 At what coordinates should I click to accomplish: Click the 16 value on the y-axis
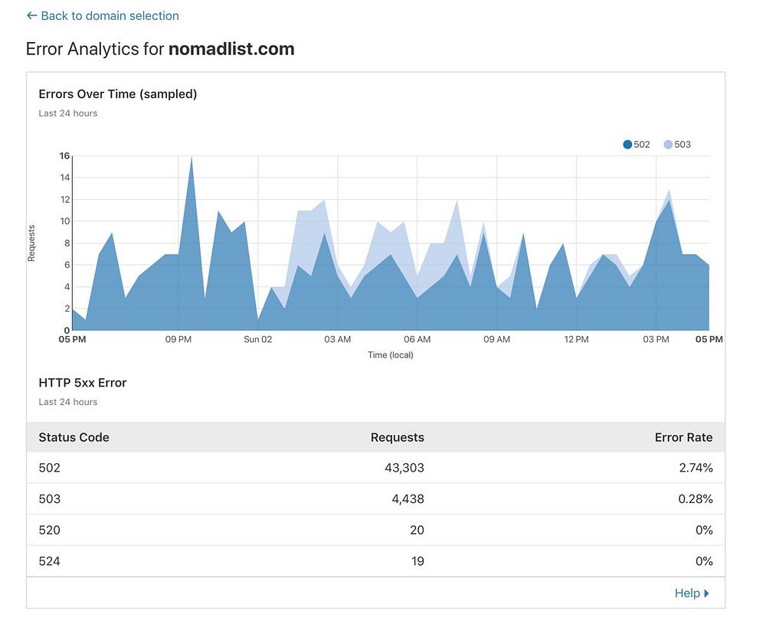[64, 155]
